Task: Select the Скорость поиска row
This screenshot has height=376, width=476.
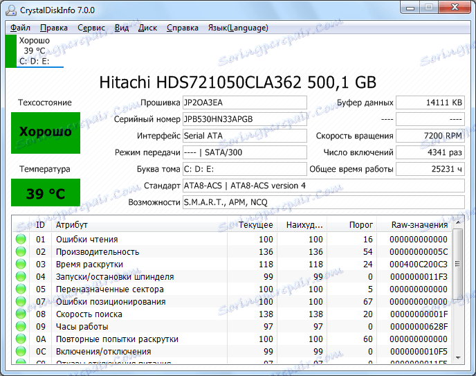Action: pyautogui.click(x=232, y=314)
